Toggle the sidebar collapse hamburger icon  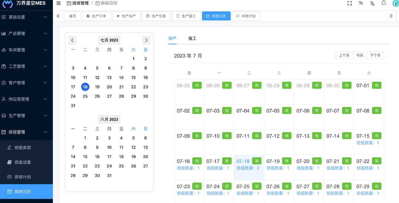pyautogui.click(x=58, y=3)
